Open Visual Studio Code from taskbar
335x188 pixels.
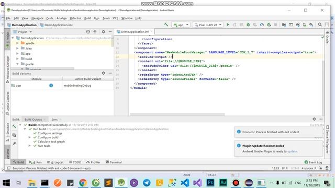tap(185, 183)
